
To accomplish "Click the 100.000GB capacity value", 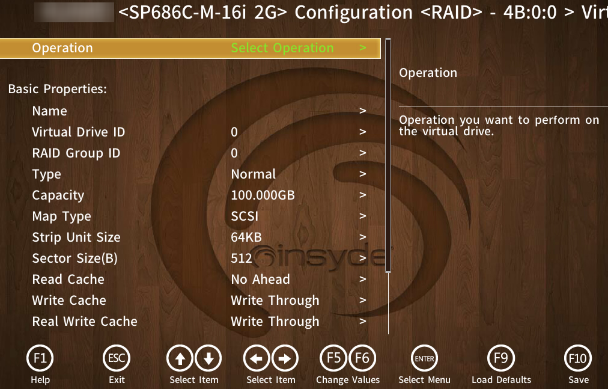I will [263, 195].
